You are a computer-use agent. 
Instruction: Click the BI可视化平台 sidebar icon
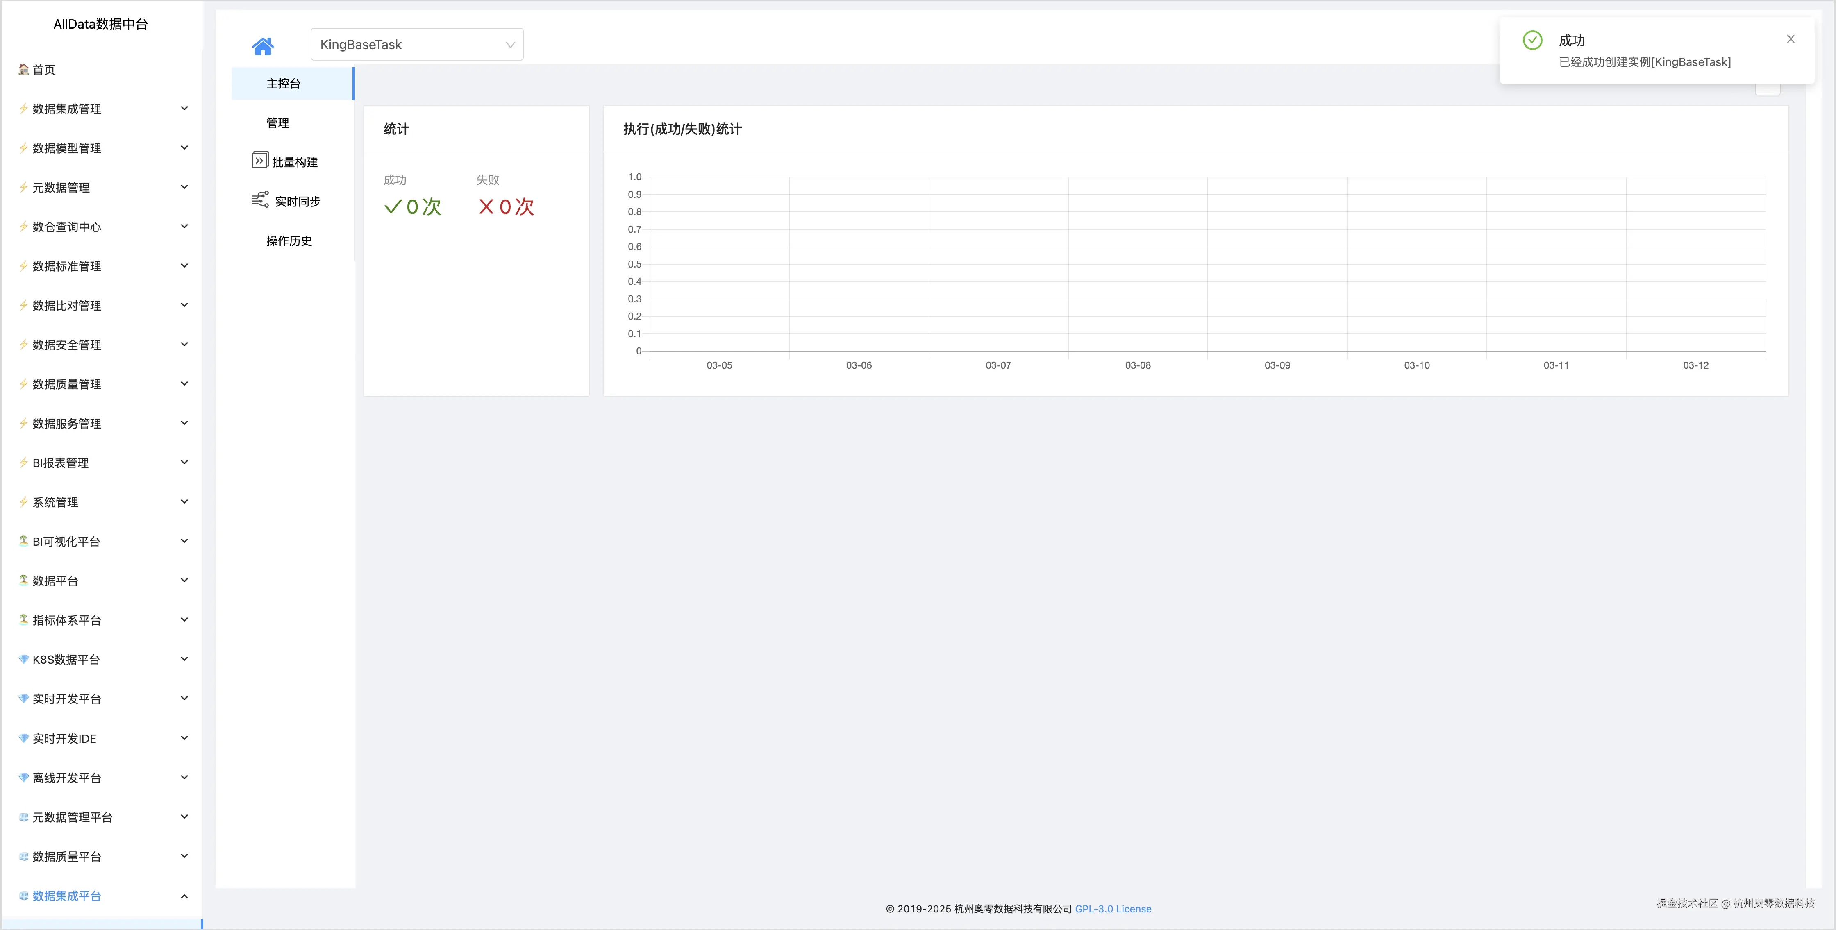pos(23,541)
